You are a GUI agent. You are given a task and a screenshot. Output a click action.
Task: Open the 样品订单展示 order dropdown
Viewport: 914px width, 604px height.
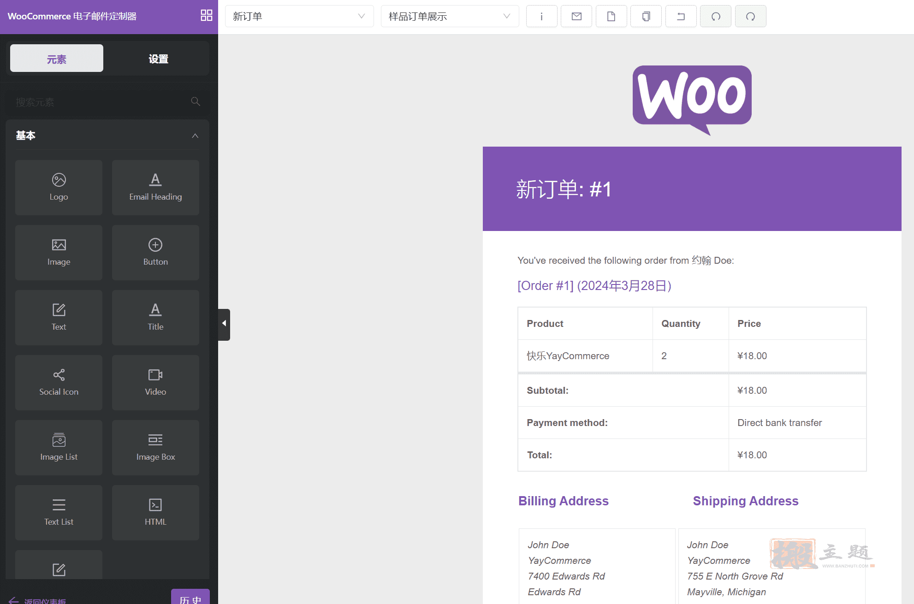click(450, 16)
